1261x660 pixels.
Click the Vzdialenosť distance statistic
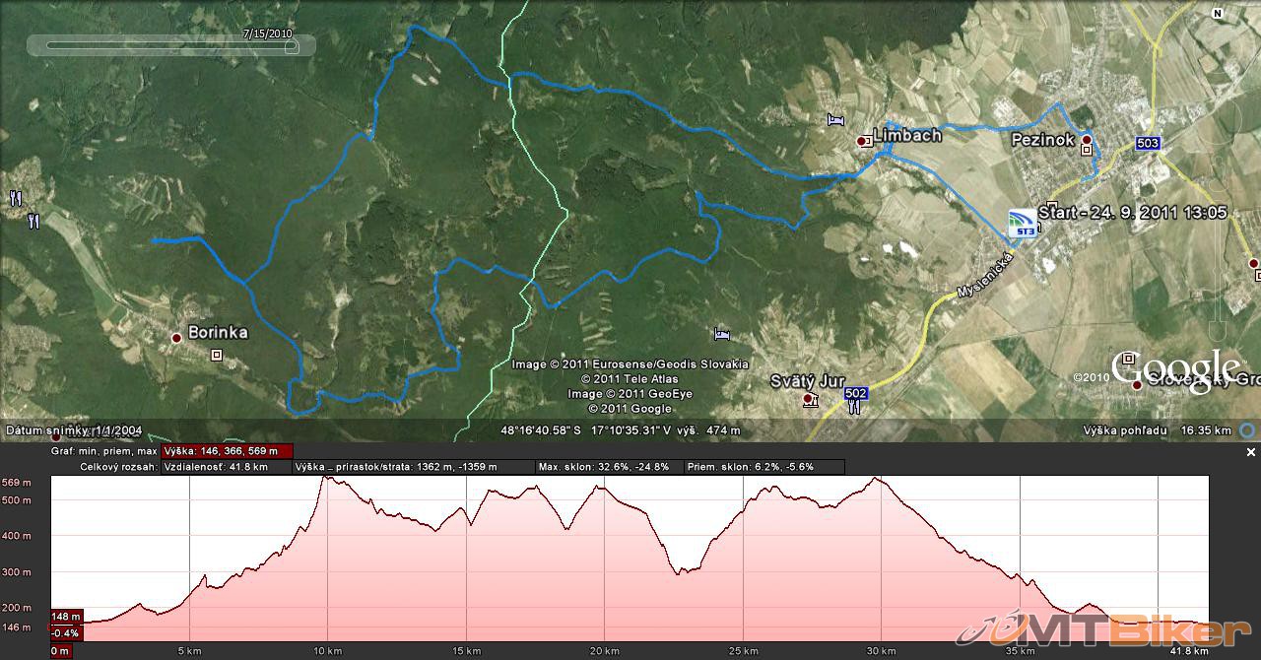(216, 467)
